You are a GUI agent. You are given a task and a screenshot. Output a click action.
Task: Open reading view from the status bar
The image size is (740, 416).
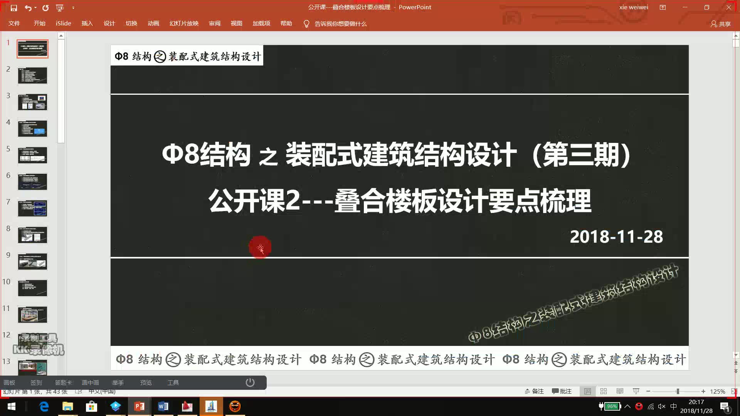[x=620, y=391]
